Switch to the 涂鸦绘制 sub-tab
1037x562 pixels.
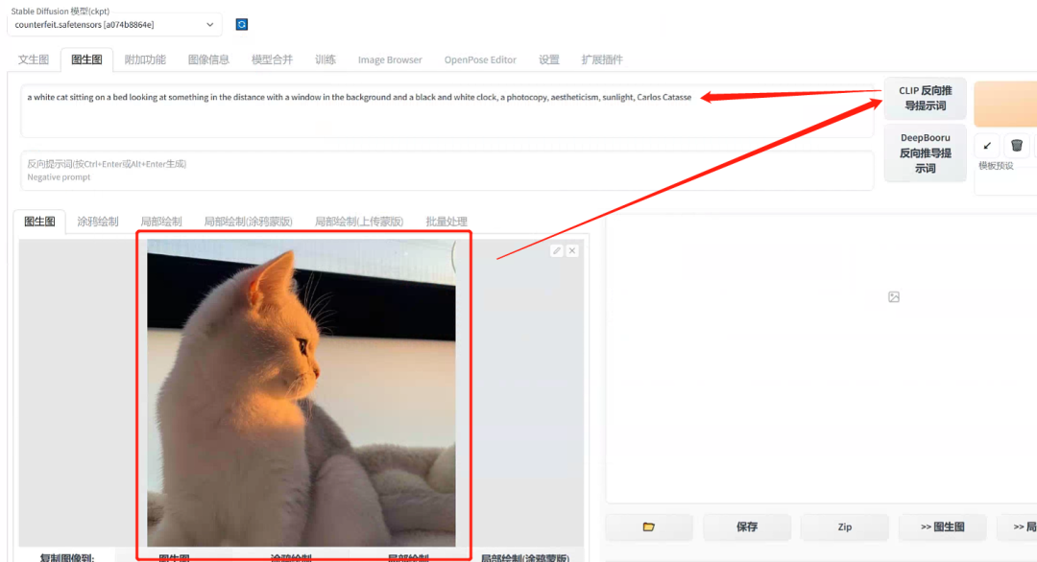coord(97,222)
